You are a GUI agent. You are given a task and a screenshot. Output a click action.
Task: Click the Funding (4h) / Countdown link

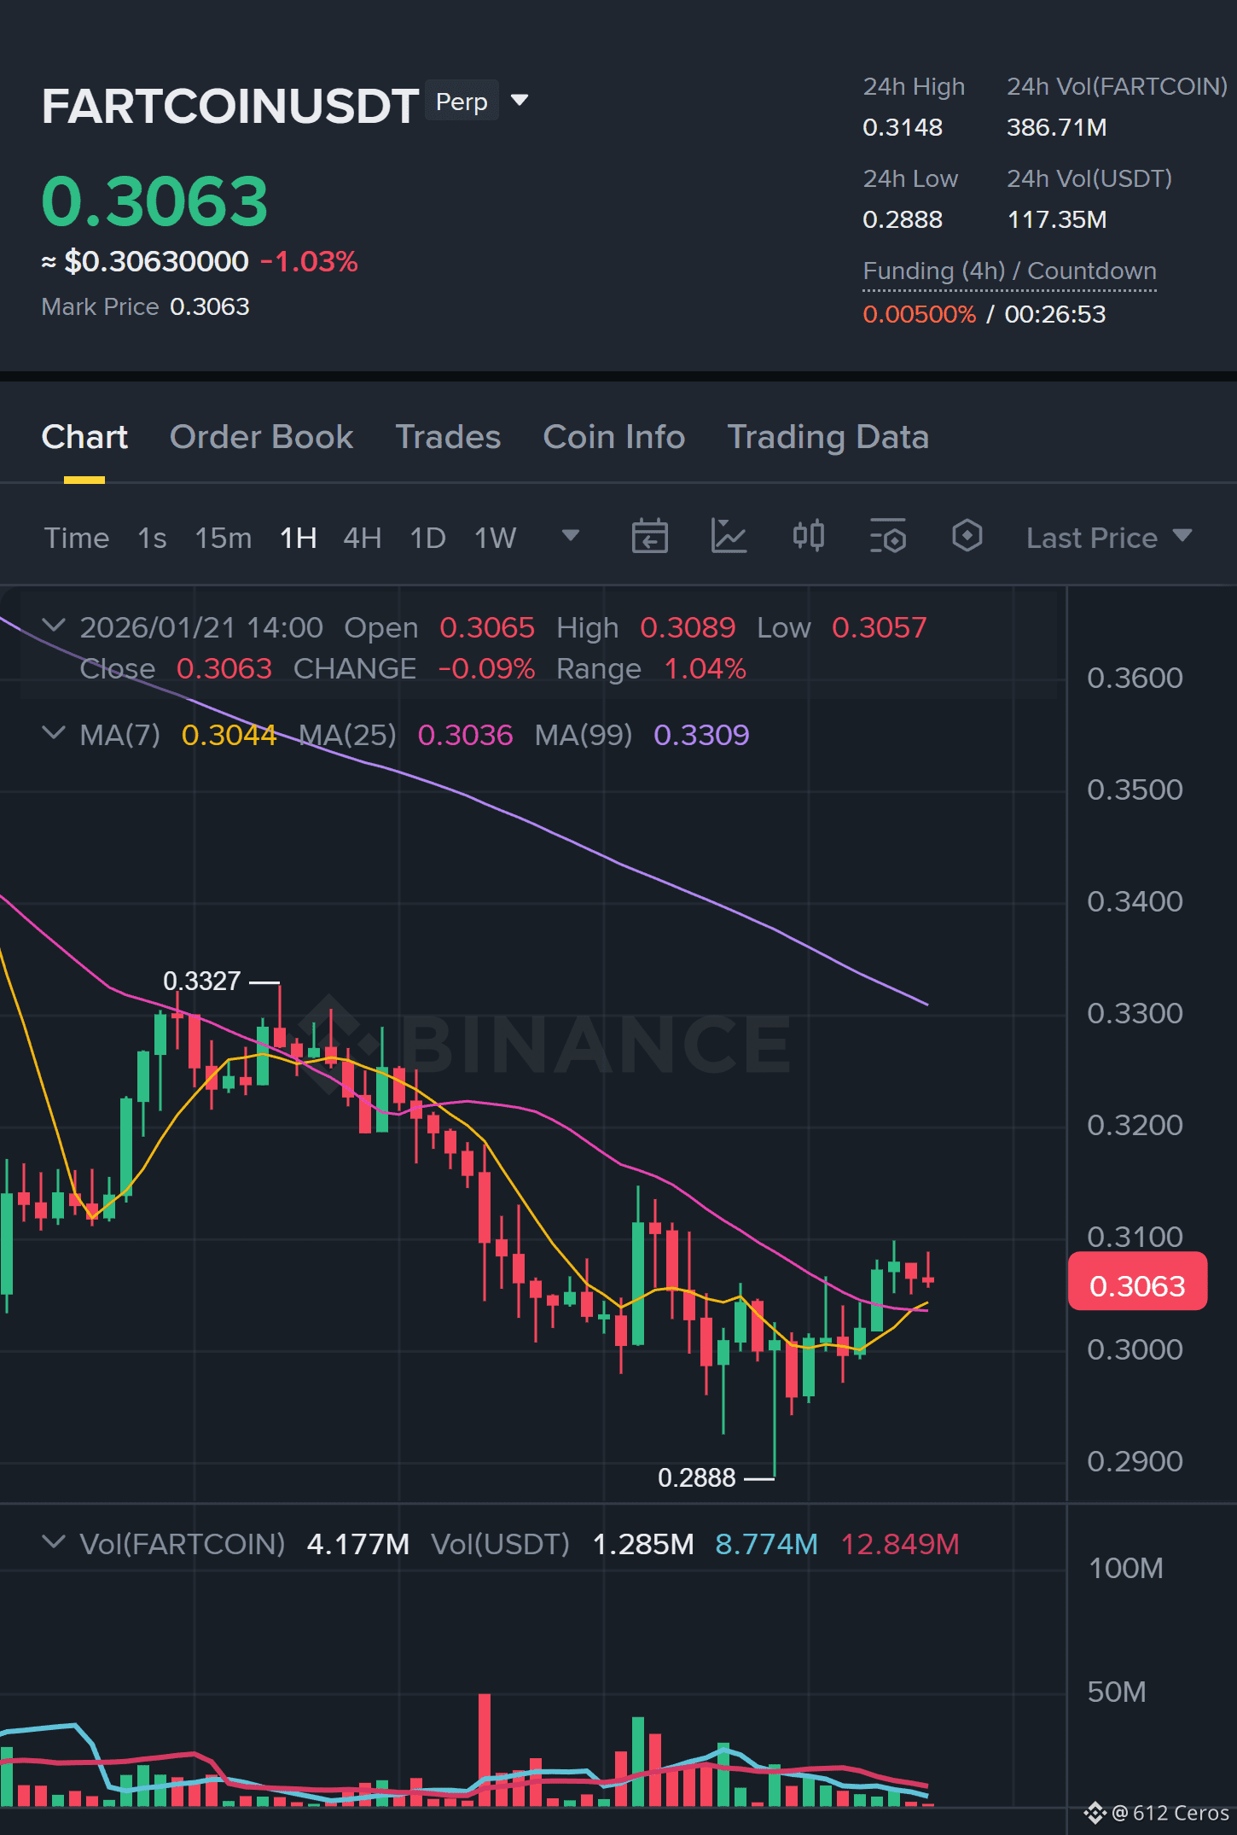1009,271
